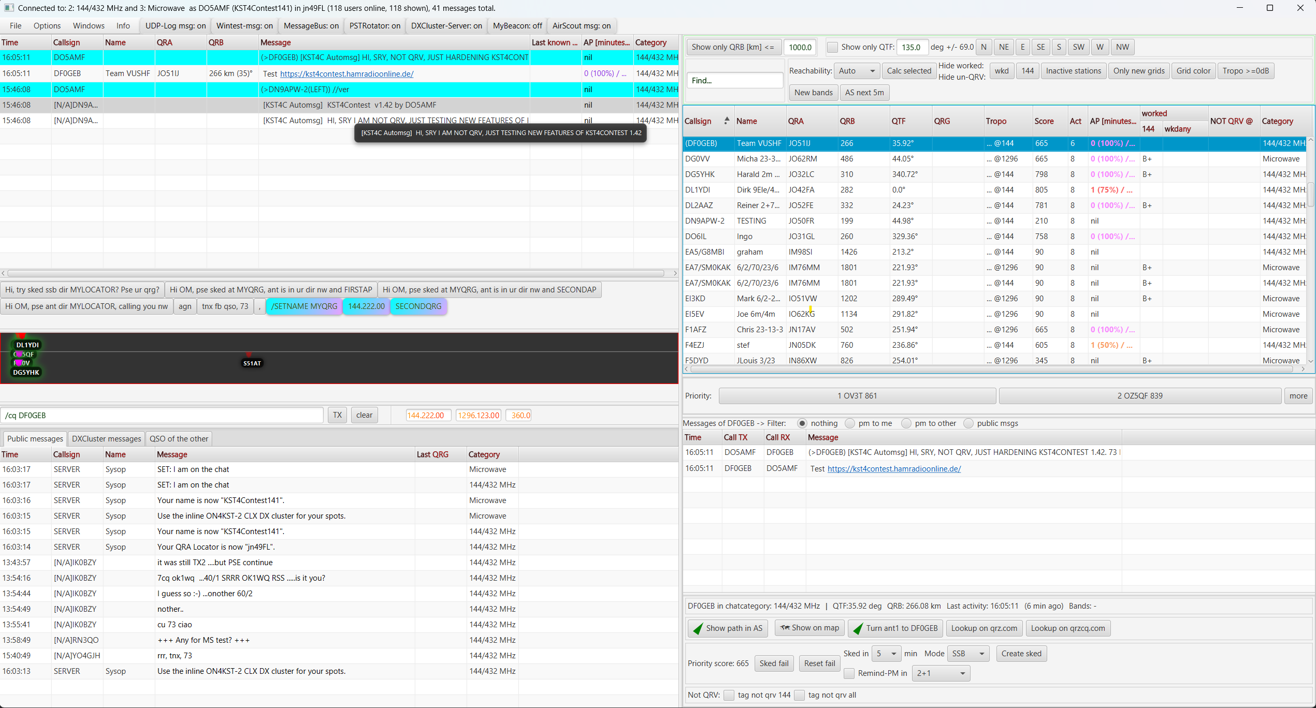The width and height of the screenshot is (1316, 708).
Task: Select the S51AT marker in the dark timeline panel
Action: tap(252, 363)
